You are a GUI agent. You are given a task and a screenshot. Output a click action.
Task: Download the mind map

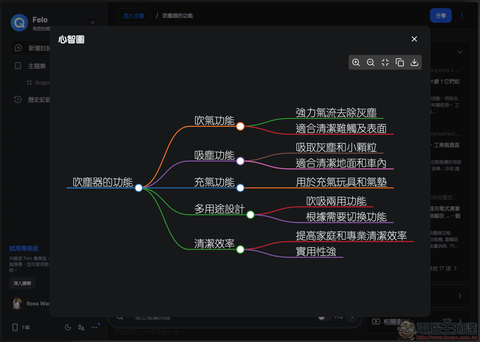pyautogui.click(x=414, y=62)
